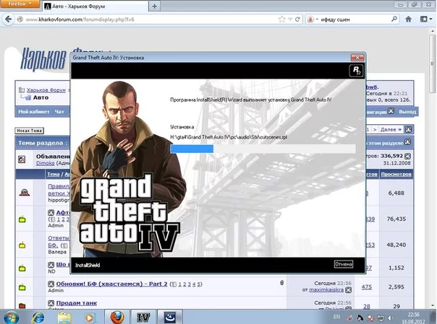Click the browser vertical scrollbar thumb

(432, 64)
